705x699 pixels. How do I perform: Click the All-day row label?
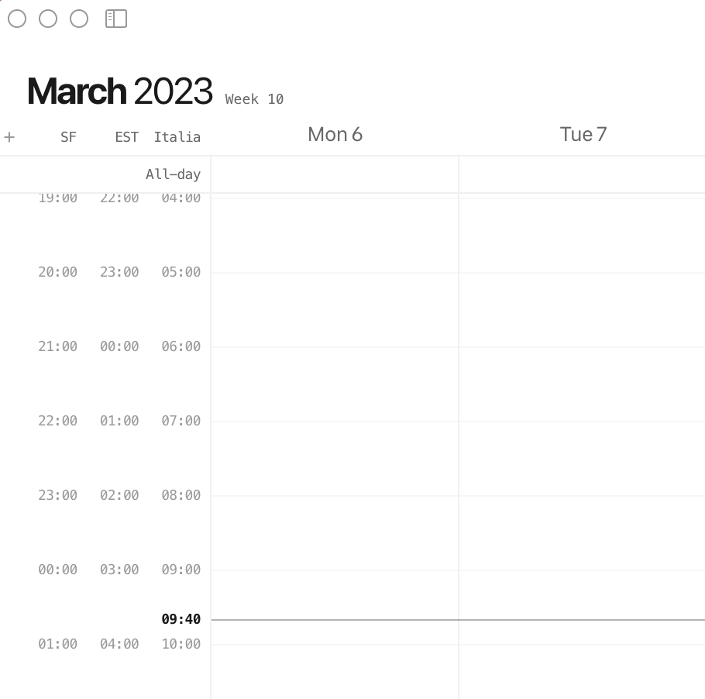point(173,174)
